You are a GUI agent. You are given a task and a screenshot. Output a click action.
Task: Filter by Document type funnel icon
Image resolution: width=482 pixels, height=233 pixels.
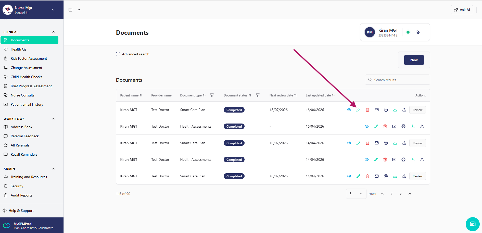pyautogui.click(x=212, y=95)
